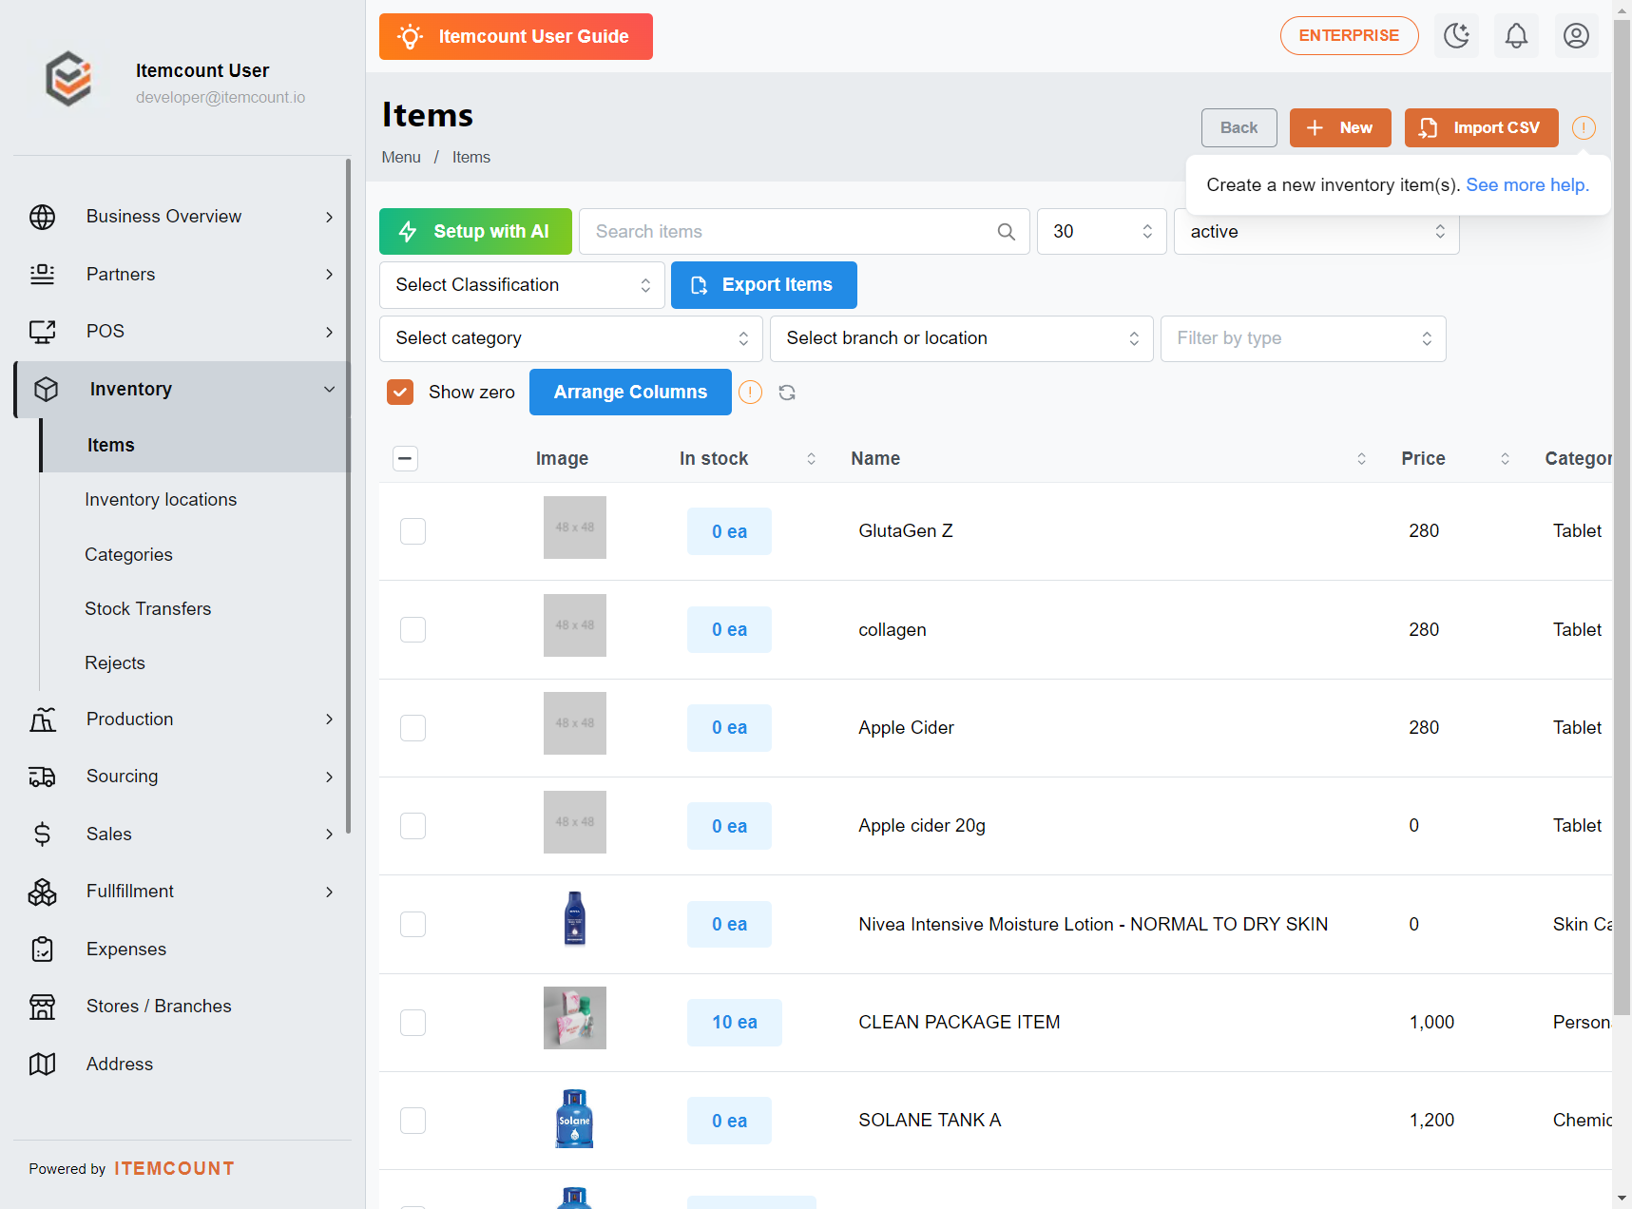Open Filter by type dropdown
Viewport: 1632px width, 1209px height.
(1303, 338)
